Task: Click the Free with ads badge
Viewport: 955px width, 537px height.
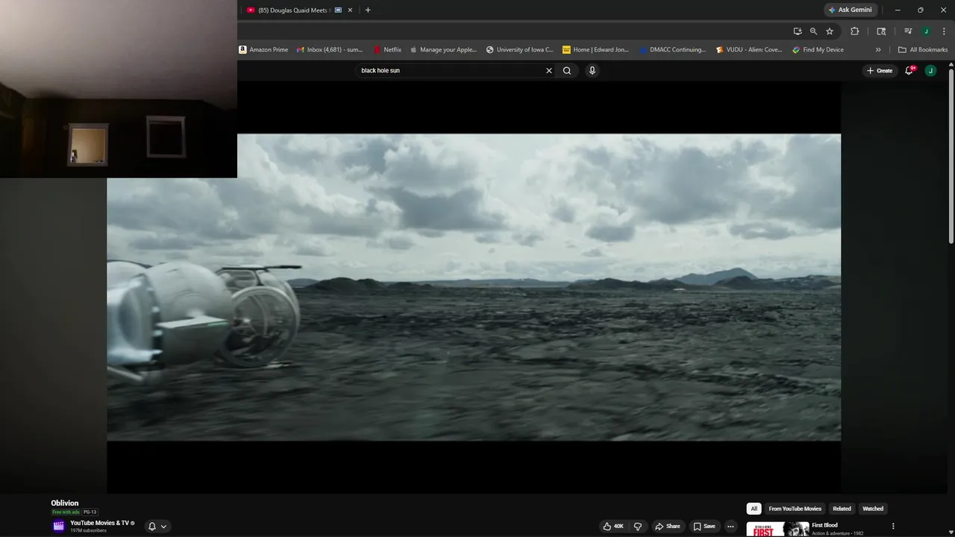Action: point(66,512)
